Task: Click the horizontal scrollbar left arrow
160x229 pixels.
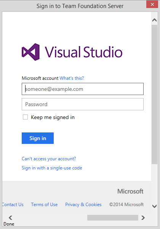Action: pos(11,218)
